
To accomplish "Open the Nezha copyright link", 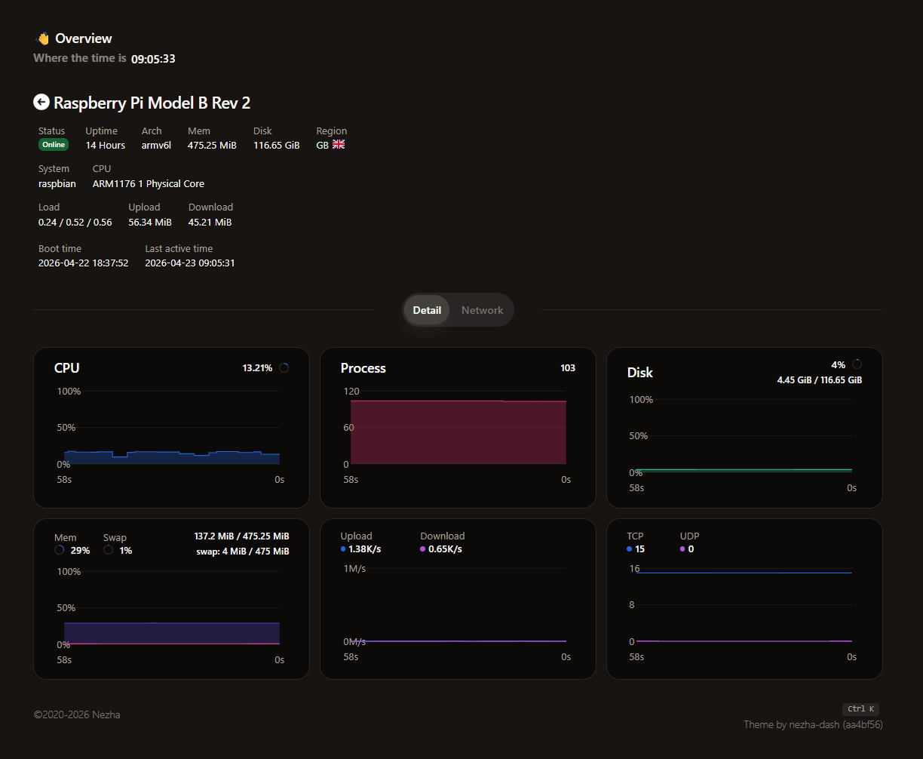I will (106, 714).
